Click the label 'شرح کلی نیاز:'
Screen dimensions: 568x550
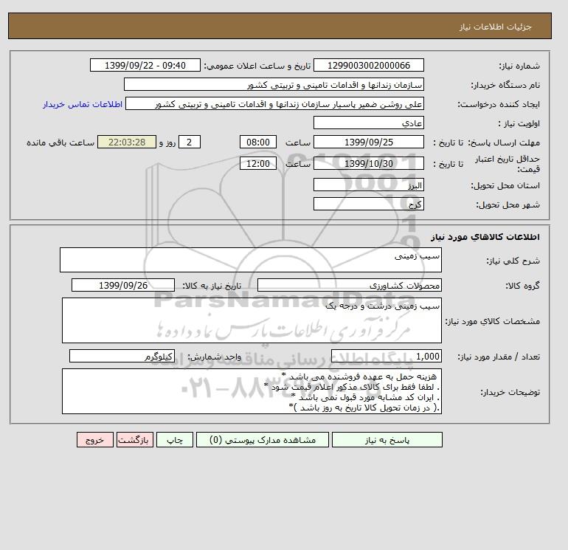[513, 261]
